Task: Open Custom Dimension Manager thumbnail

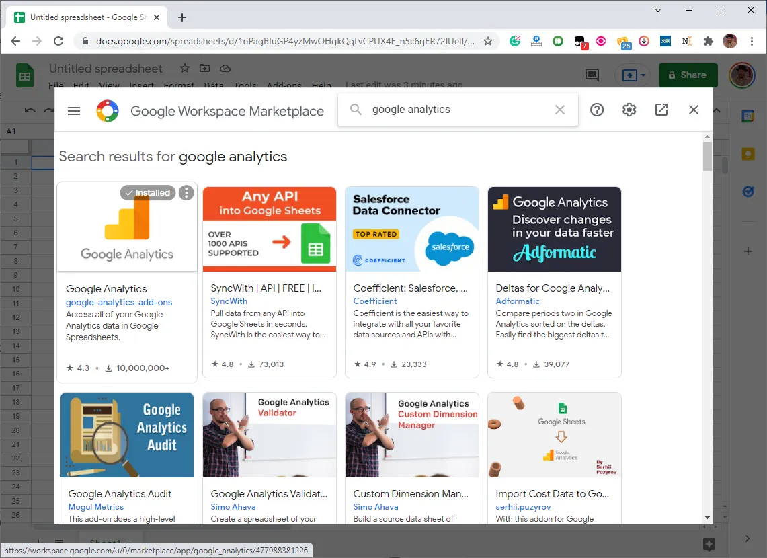Action: click(412, 435)
